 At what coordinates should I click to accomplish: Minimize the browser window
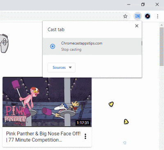click(x=129, y=5)
